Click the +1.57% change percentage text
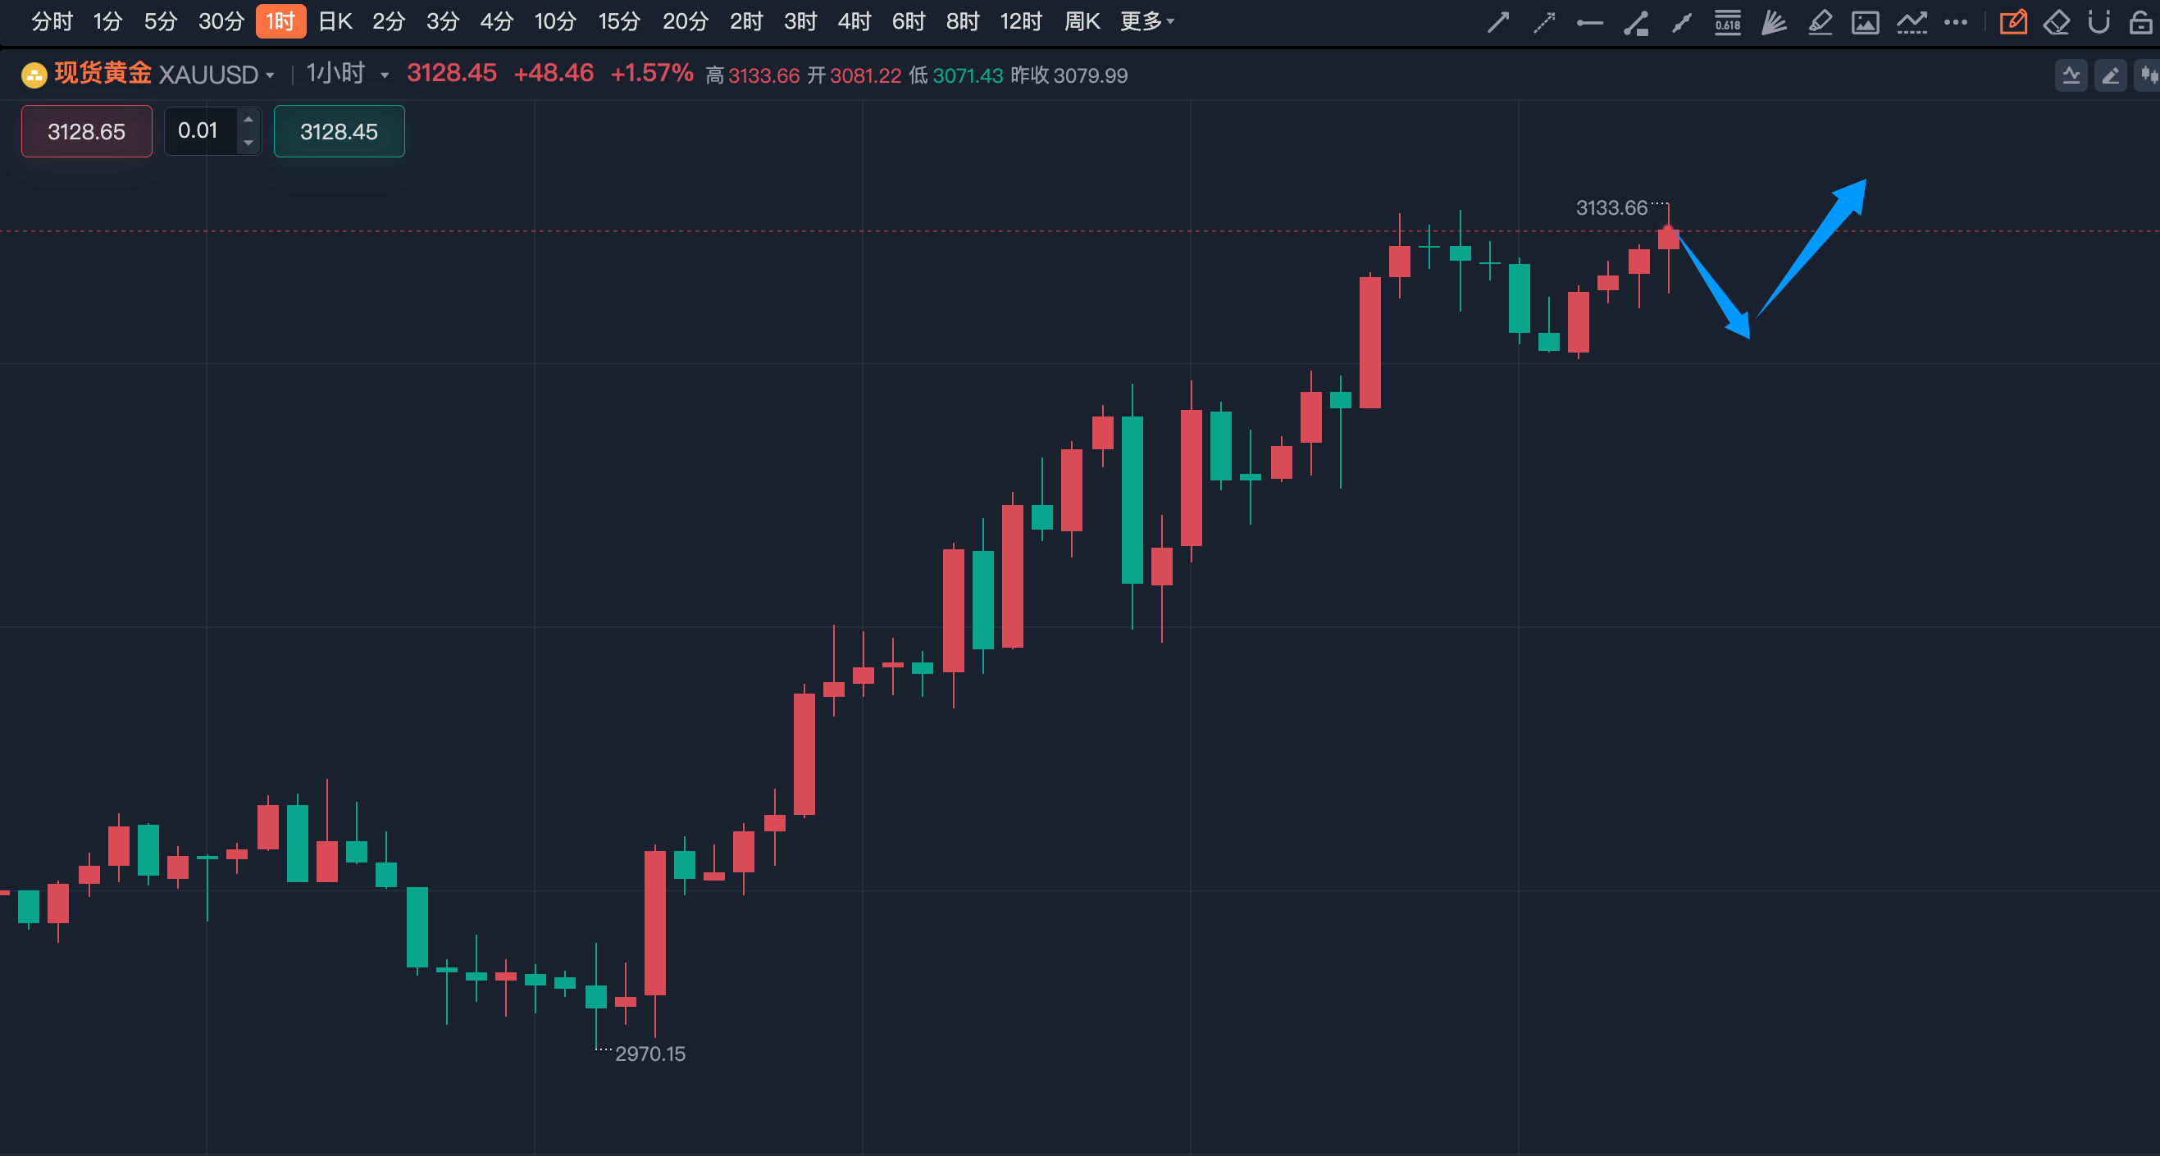Image resolution: width=2160 pixels, height=1156 pixels. pyautogui.click(x=651, y=74)
